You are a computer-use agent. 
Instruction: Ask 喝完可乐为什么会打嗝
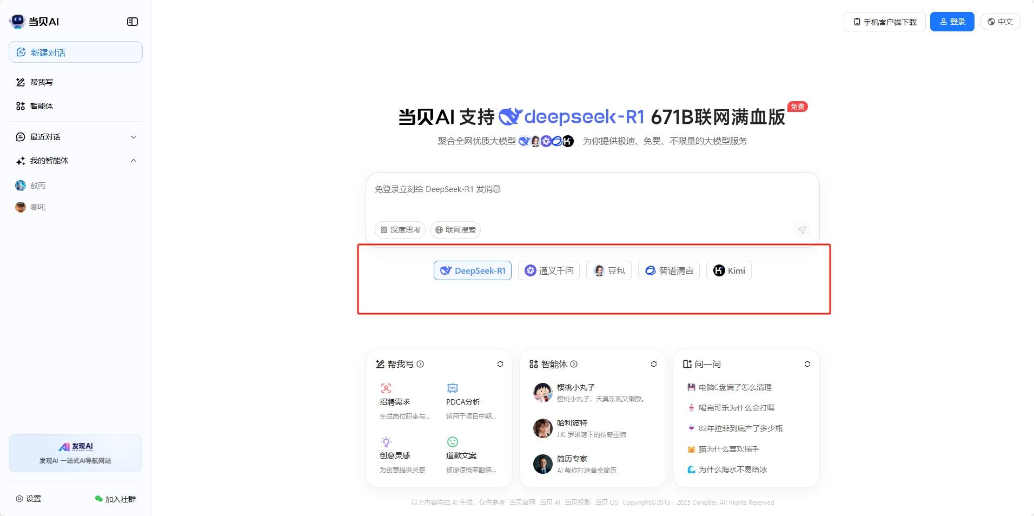[731, 408]
